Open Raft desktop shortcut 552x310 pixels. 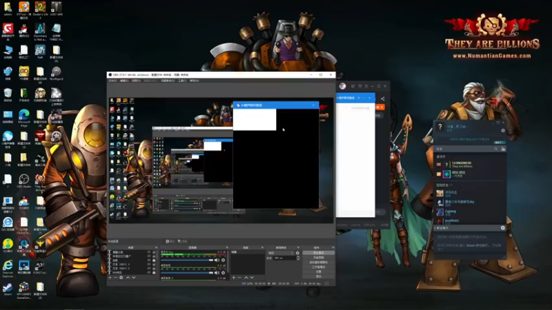(x=40, y=52)
